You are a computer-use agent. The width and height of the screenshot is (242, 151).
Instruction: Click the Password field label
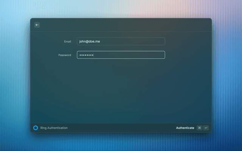(x=65, y=55)
